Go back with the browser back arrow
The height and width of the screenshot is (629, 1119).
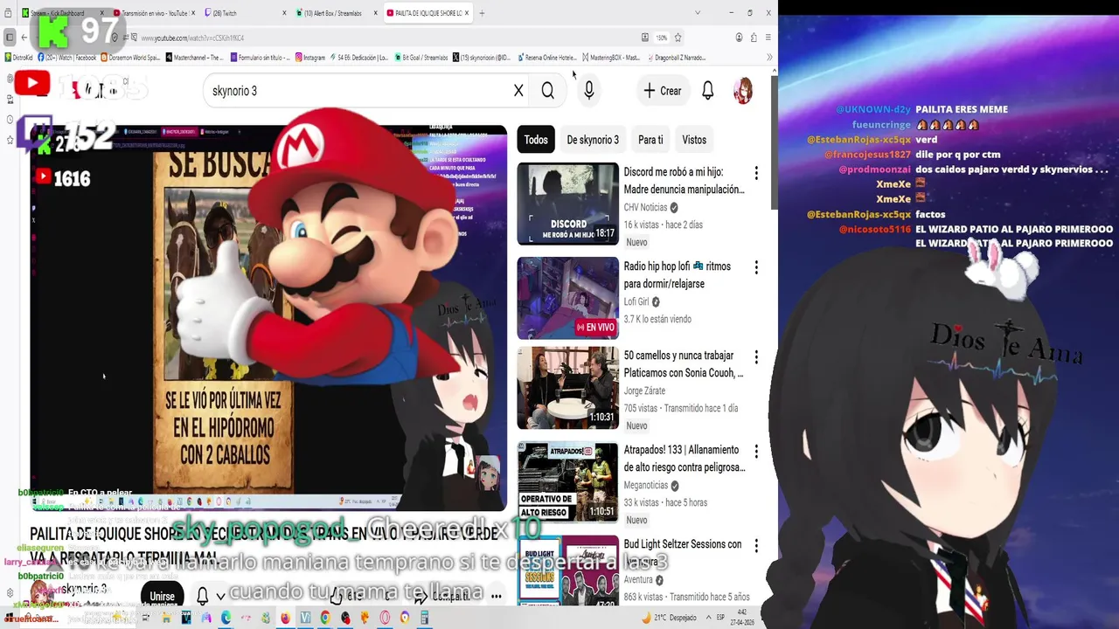coord(24,38)
